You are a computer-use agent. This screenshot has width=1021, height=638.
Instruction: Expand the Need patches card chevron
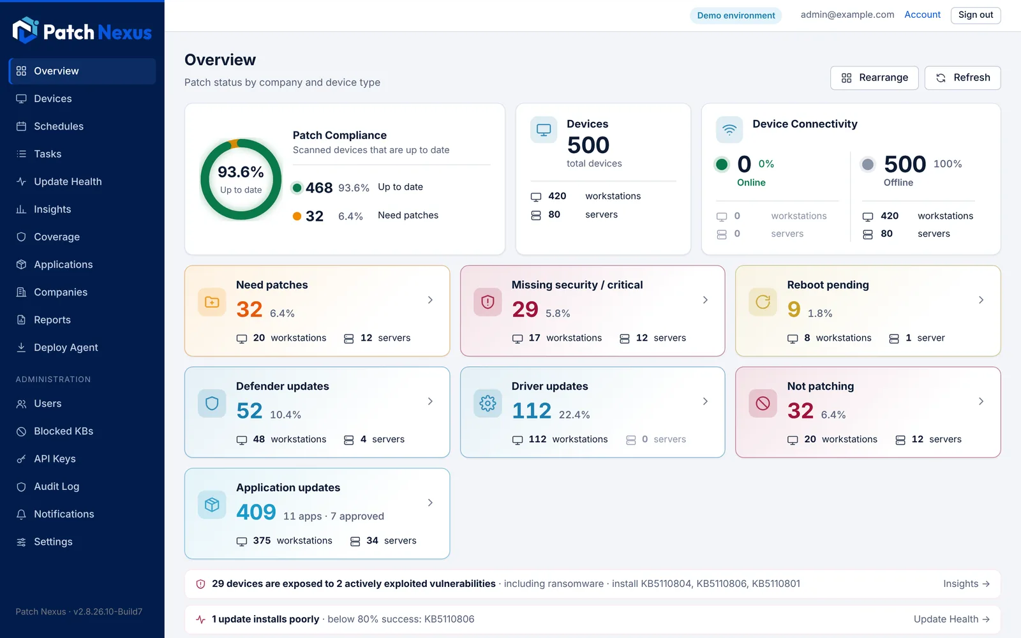tap(430, 300)
